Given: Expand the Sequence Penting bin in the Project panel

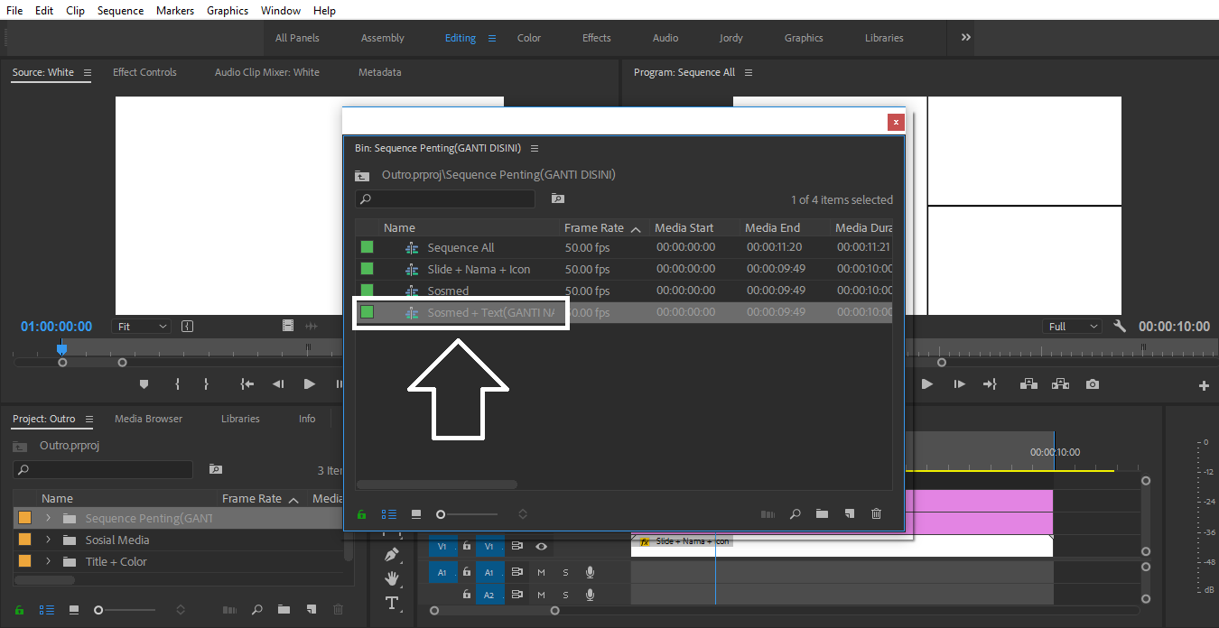Looking at the screenshot, I should pos(48,518).
